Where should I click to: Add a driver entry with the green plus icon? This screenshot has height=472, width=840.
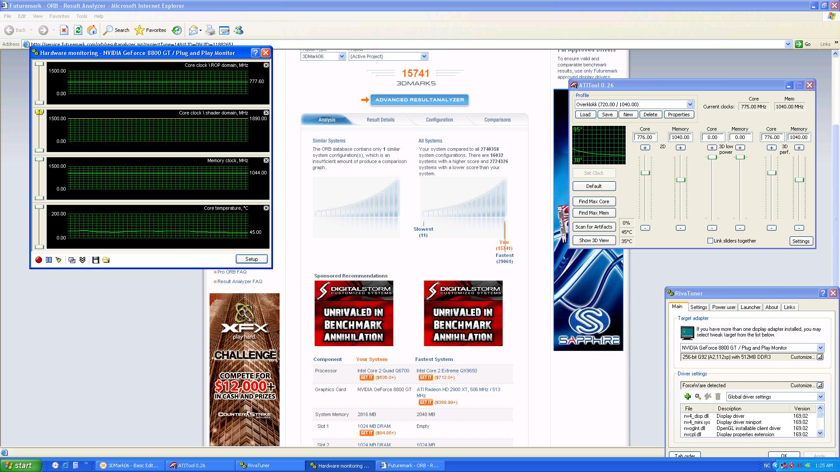coord(687,396)
